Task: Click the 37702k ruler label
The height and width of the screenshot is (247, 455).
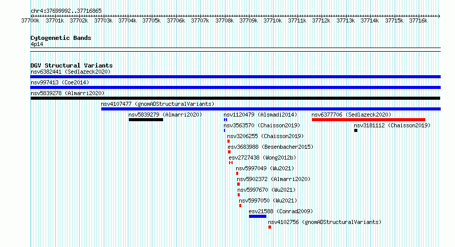Action: (79, 20)
